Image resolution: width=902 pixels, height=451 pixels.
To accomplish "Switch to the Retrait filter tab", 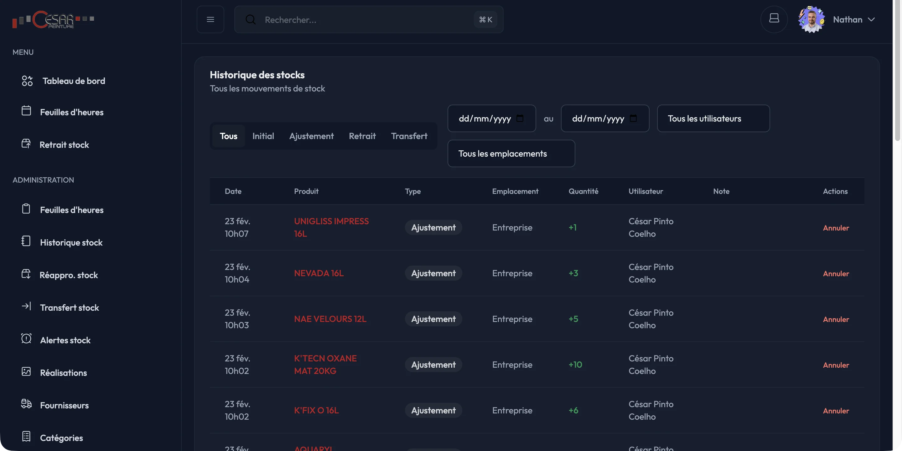I will click(x=362, y=136).
